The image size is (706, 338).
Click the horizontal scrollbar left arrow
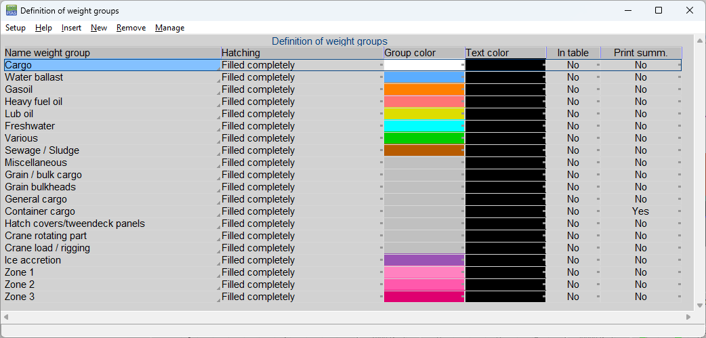pos(5,317)
